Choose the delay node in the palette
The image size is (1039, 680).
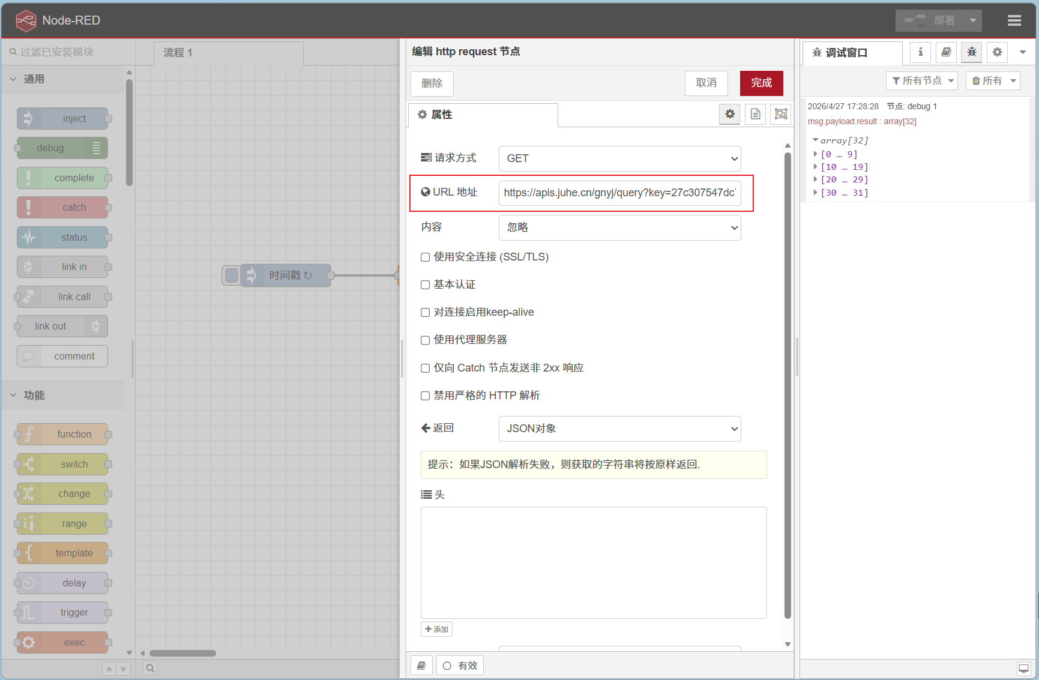[62, 583]
